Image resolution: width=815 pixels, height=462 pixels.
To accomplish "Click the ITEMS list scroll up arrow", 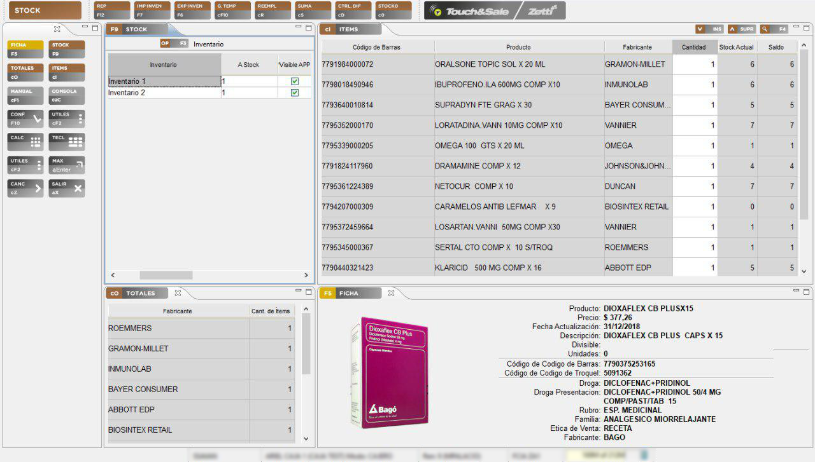I will pyautogui.click(x=804, y=45).
